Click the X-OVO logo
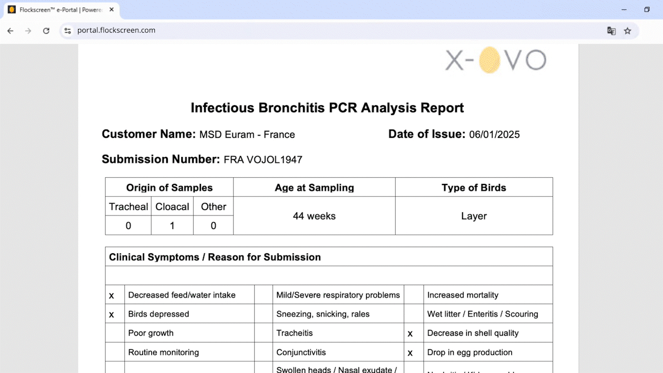The width and height of the screenshot is (663, 373). [x=496, y=60]
